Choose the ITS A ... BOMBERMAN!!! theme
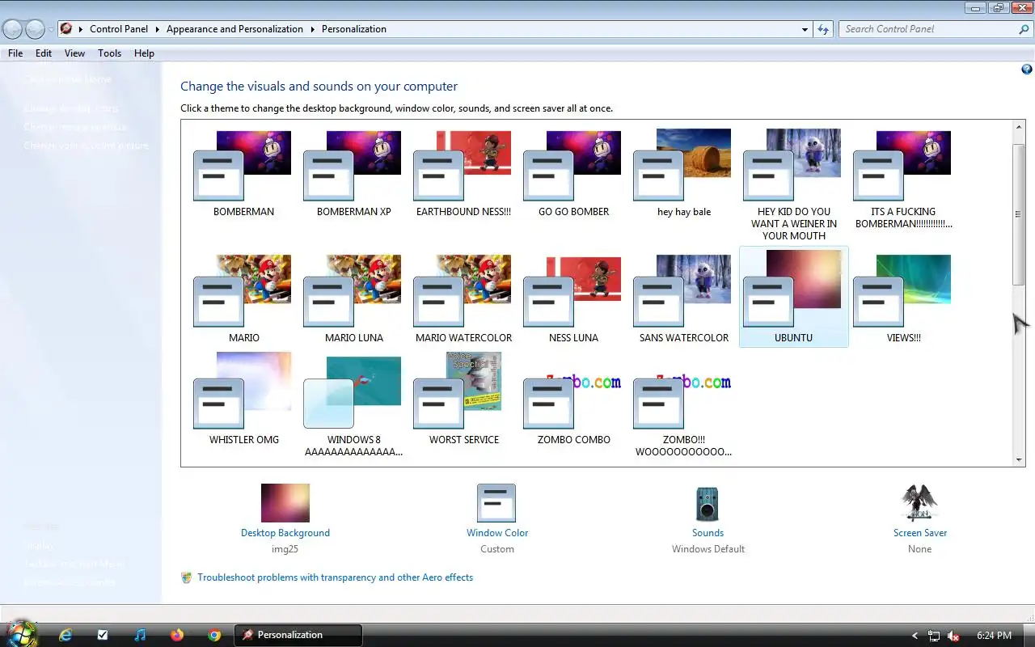 pos(903,180)
